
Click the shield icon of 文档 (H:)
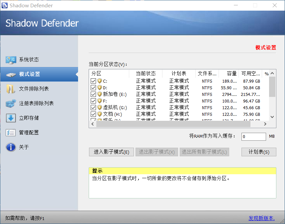point(100,114)
